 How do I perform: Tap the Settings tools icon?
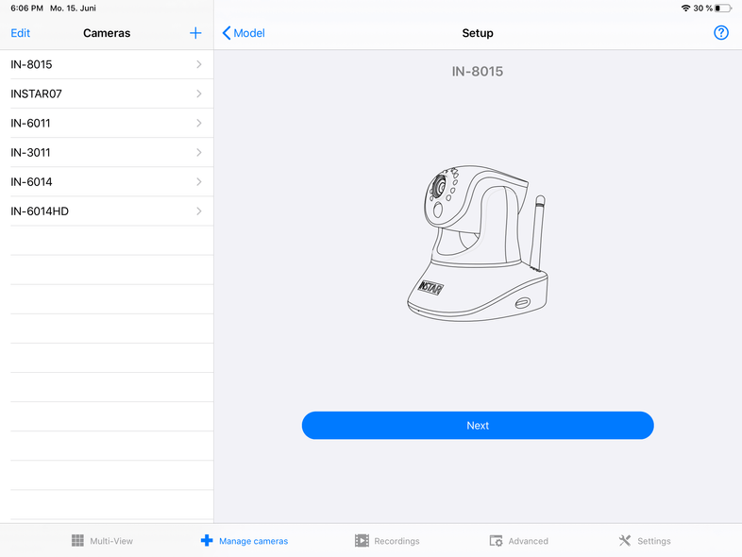(624, 541)
